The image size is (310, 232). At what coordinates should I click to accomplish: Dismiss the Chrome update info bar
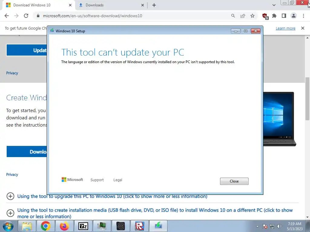303,28
